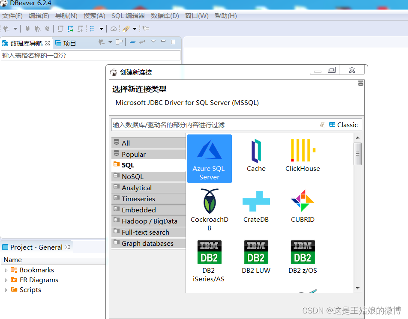408x319 pixels.
Task: Click the Reconnect icon in toolbar
Action: [37, 29]
